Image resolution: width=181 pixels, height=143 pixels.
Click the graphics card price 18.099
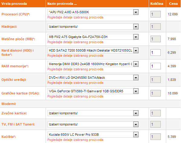click(x=173, y=93)
